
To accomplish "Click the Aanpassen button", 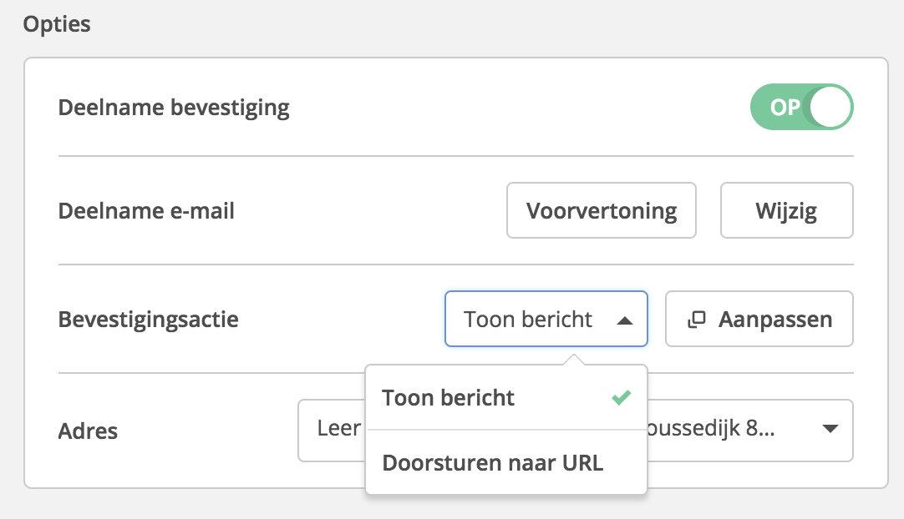I will [759, 319].
